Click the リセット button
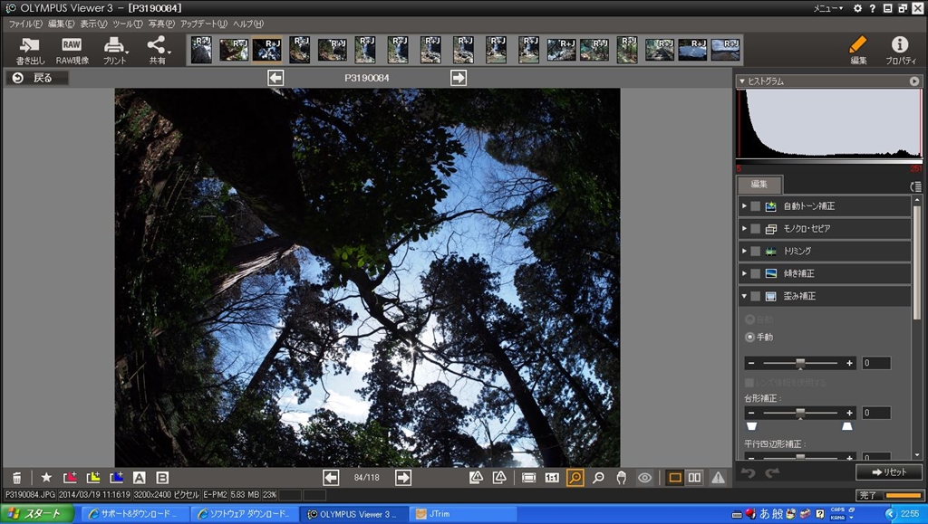Viewport: 928px width, 524px height. point(888,472)
